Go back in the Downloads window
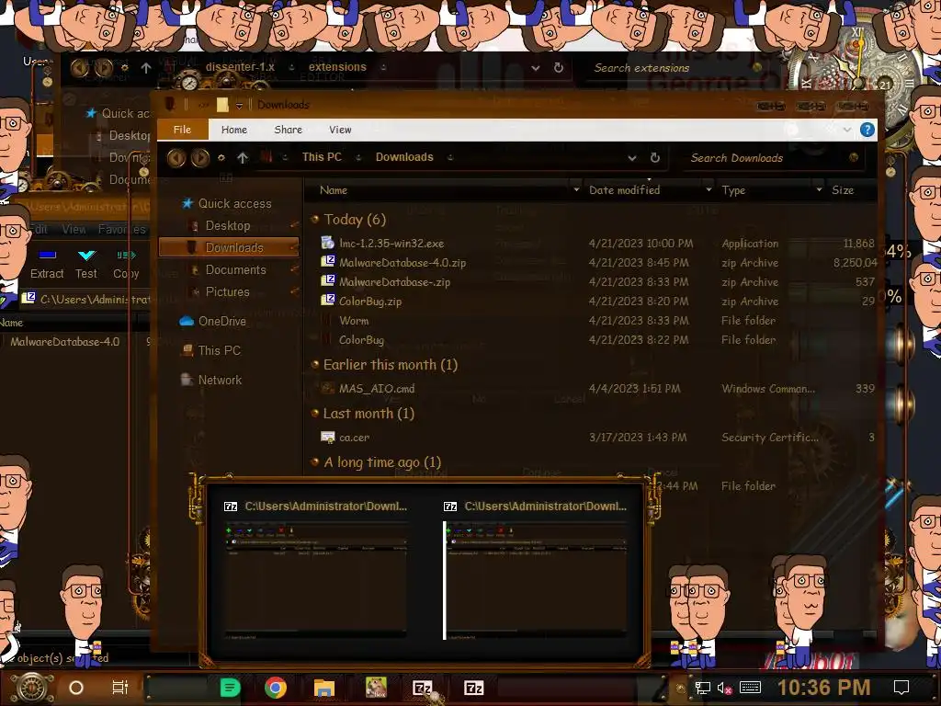This screenshot has height=706, width=941. tap(176, 158)
